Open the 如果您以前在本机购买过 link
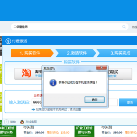 tap(58, 110)
